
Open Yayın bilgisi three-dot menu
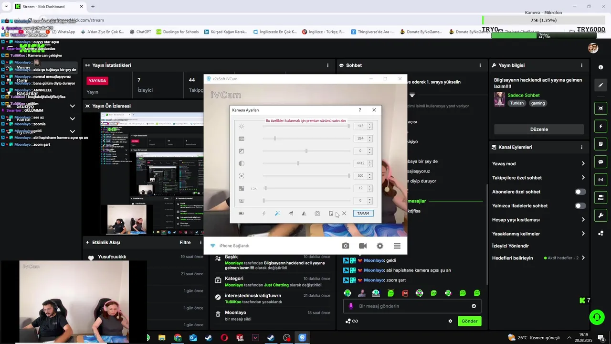click(x=581, y=65)
